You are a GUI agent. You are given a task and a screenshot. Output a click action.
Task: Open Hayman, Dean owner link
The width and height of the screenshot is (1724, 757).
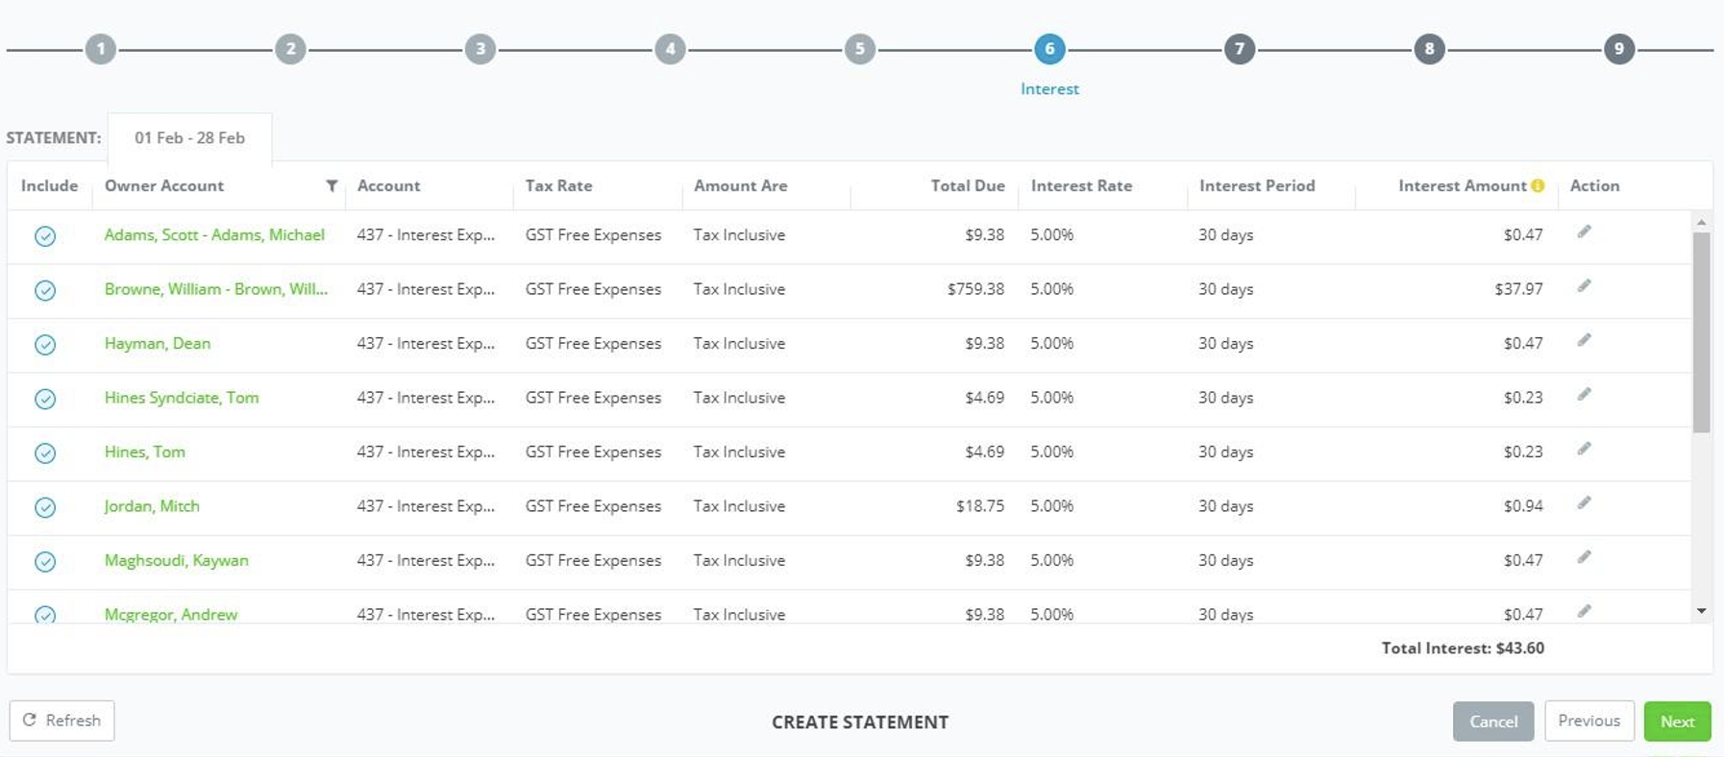(158, 343)
